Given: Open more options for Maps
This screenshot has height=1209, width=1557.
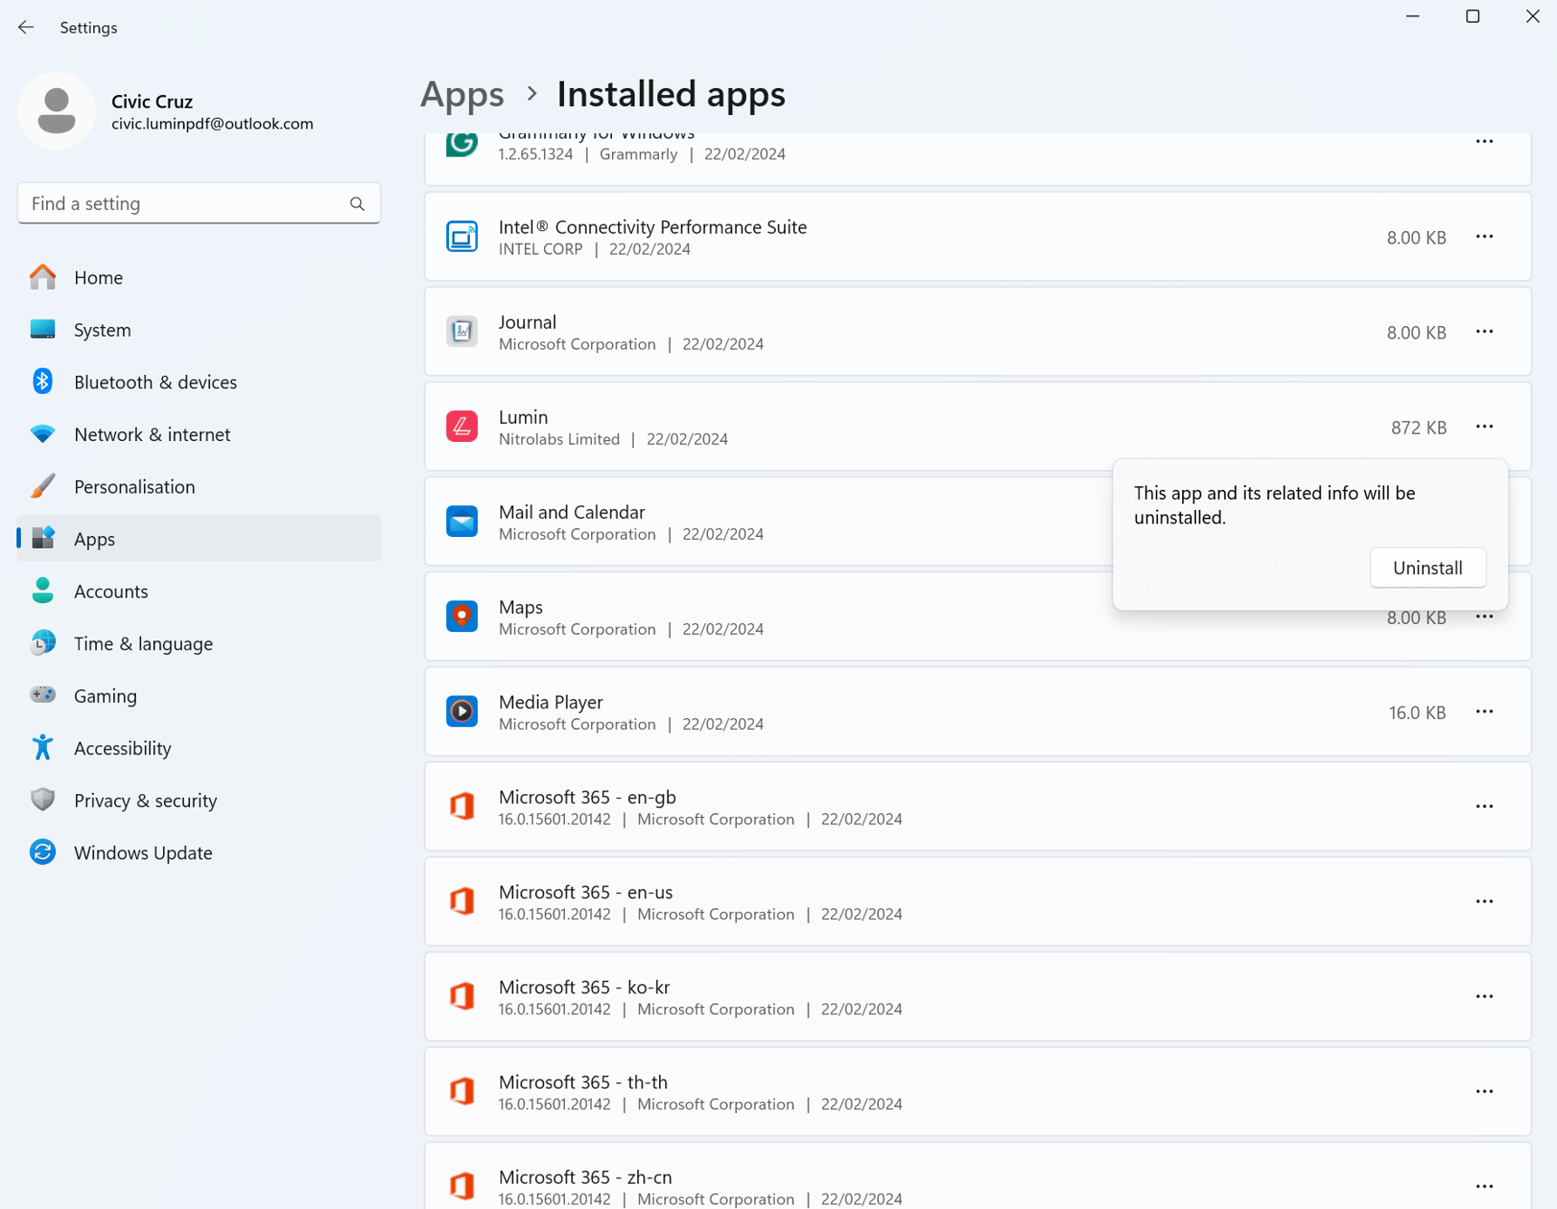Looking at the screenshot, I should coord(1484,617).
